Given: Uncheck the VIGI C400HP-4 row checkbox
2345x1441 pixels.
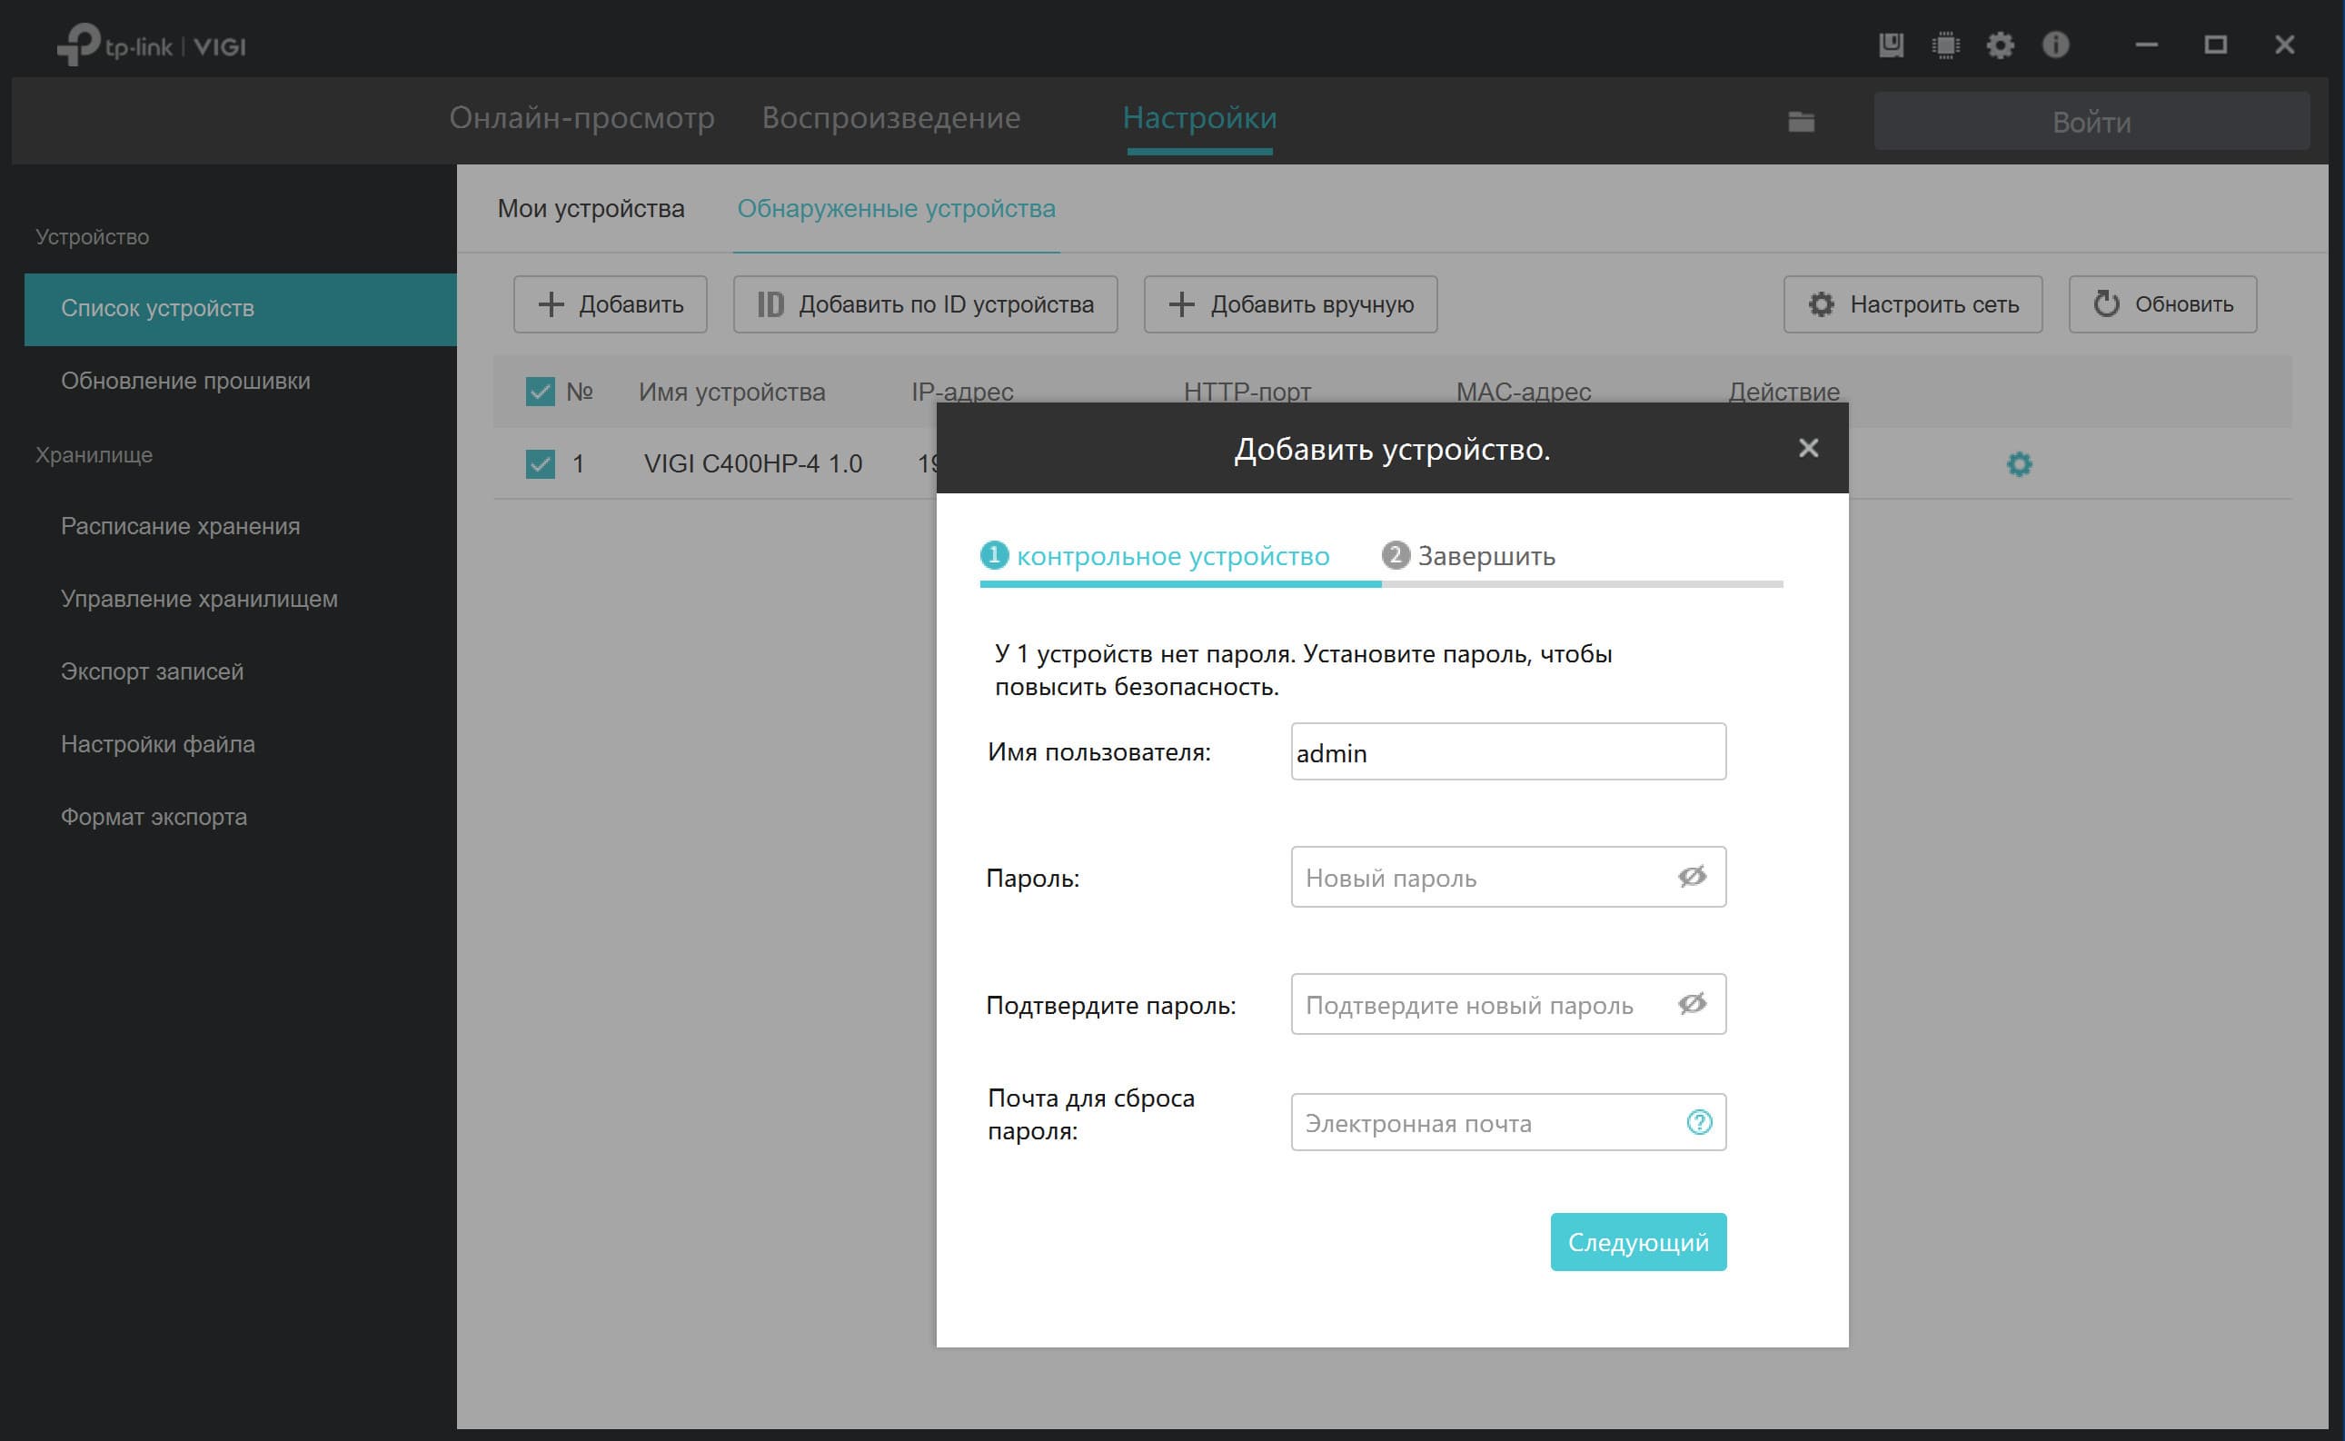Looking at the screenshot, I should point(540,464).
